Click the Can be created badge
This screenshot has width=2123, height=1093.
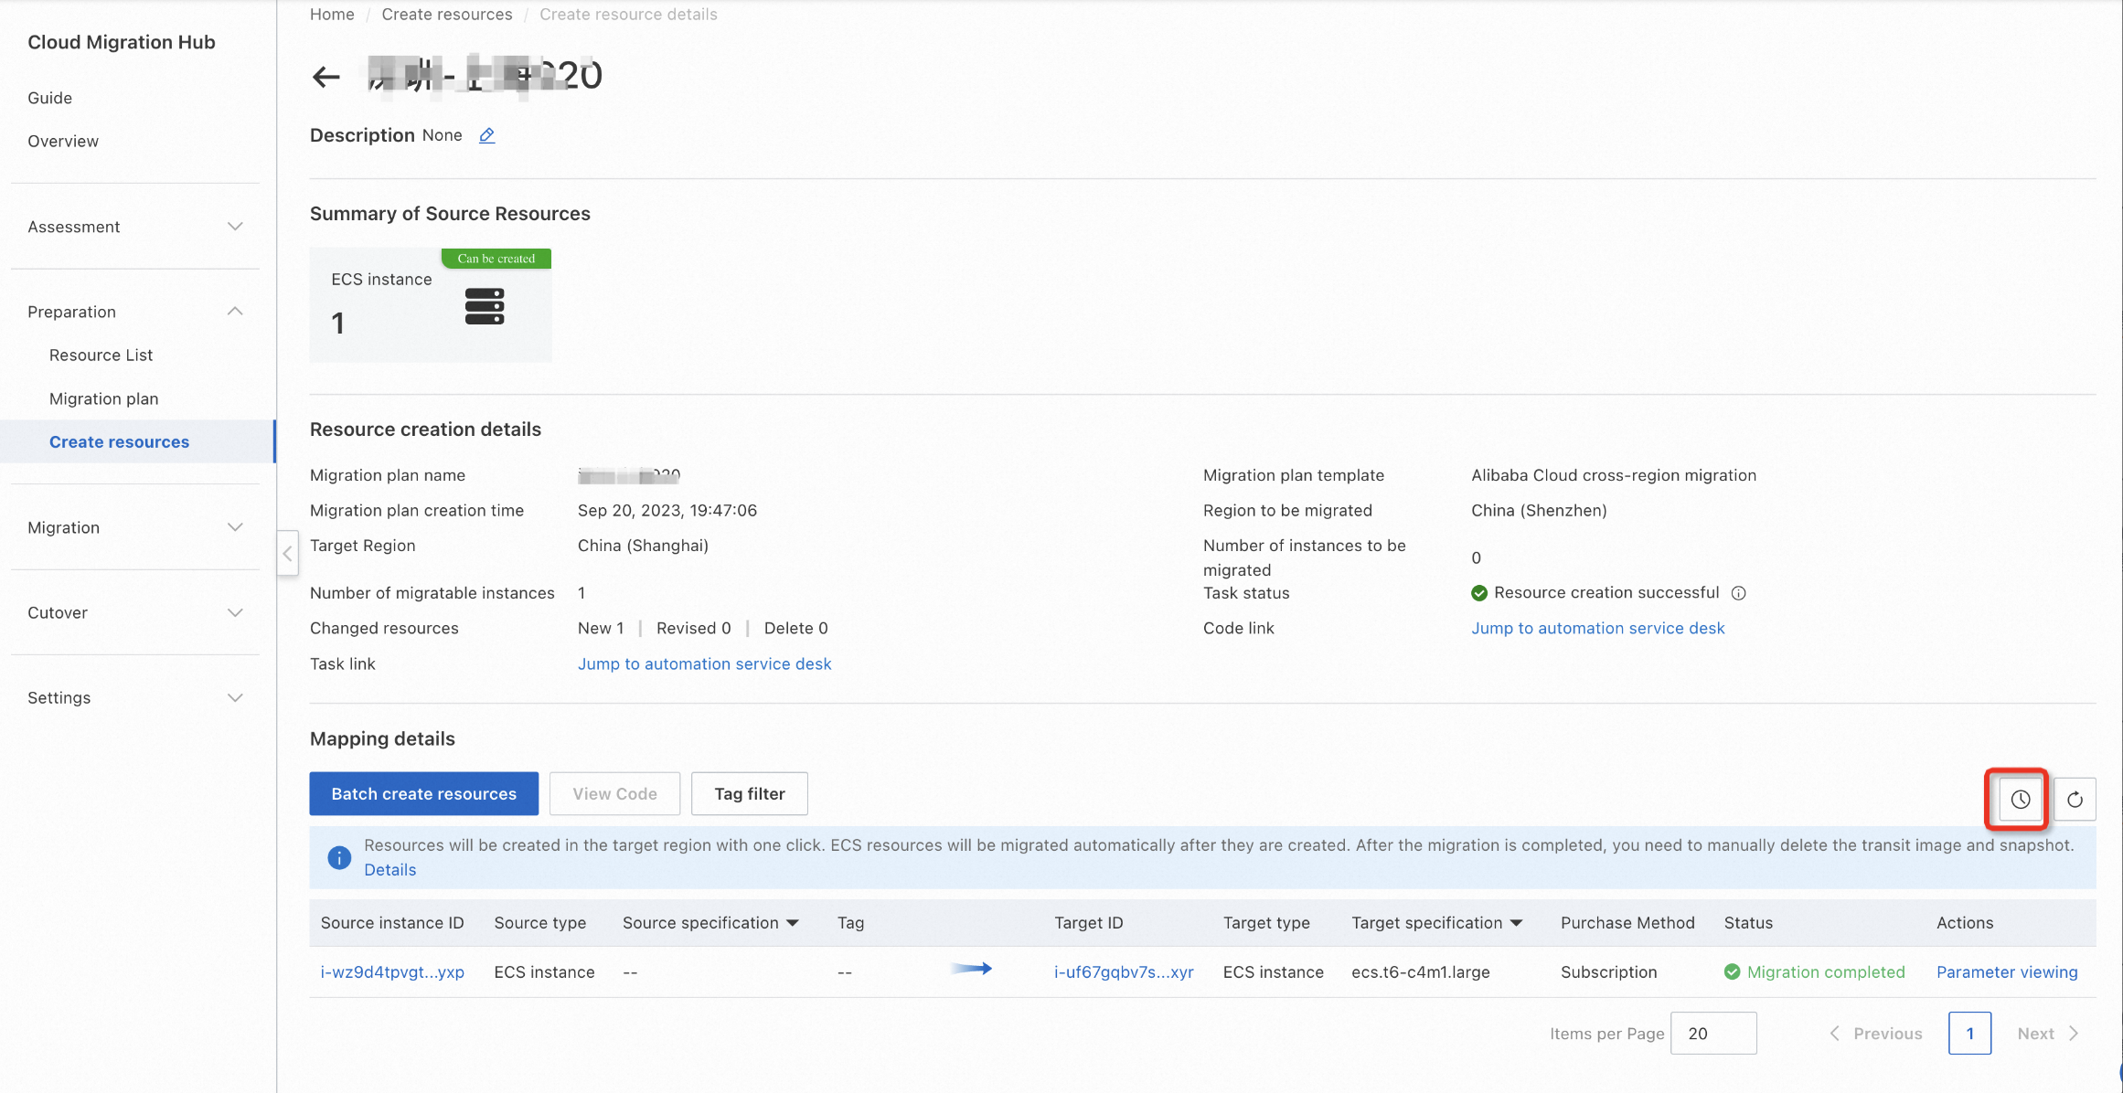click(x=496, y=259)
